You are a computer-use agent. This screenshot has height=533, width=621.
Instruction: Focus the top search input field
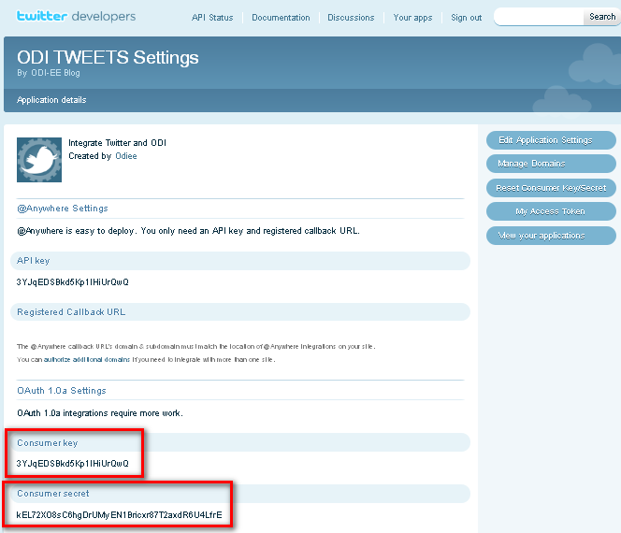click(539, 17)
